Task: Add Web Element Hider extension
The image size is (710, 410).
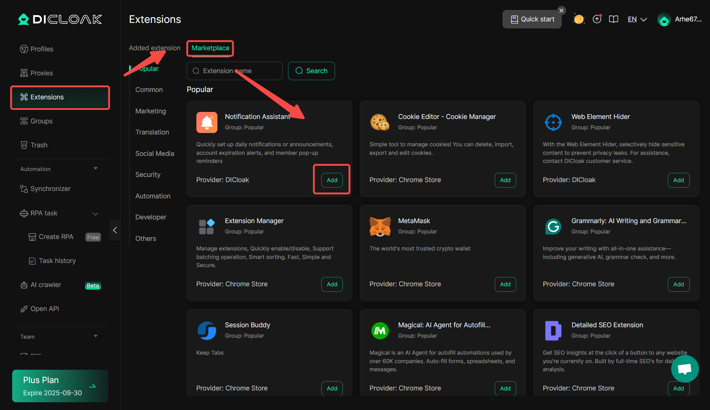Action: (679, 180)
